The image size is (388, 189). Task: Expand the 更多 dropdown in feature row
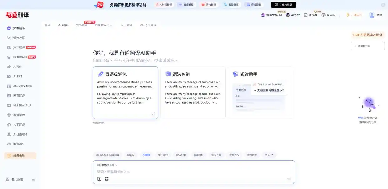269,155
